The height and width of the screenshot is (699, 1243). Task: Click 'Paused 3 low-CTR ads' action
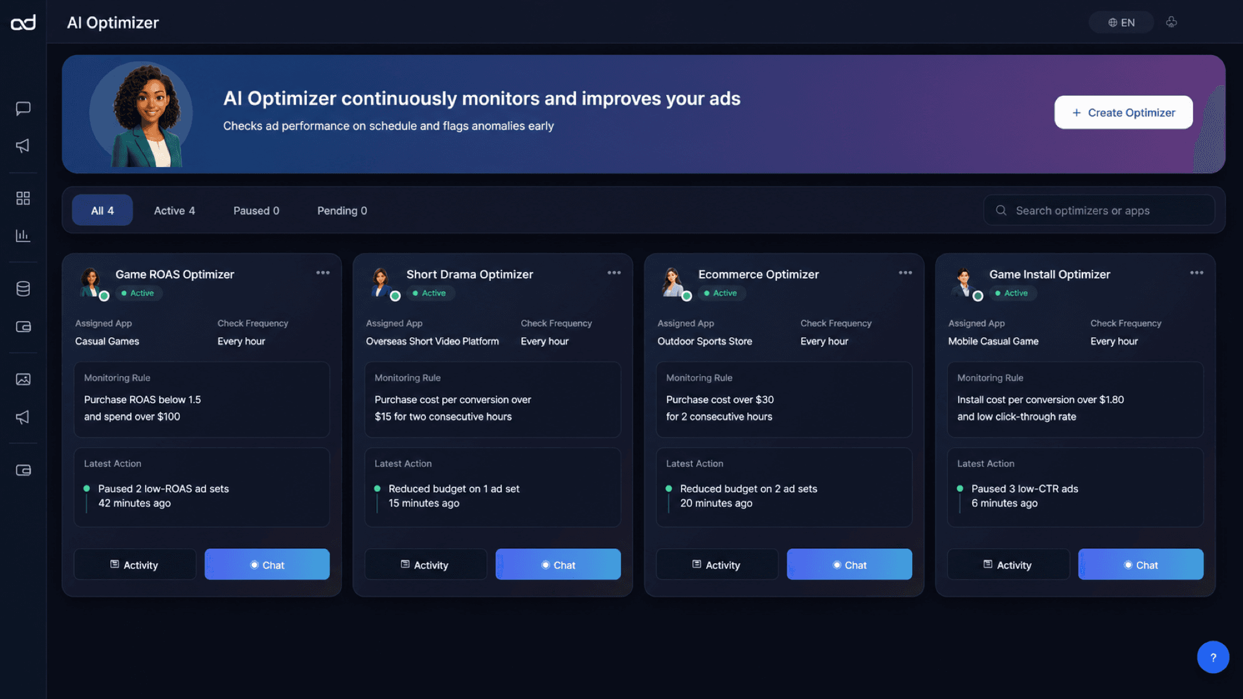[1024, 489]
